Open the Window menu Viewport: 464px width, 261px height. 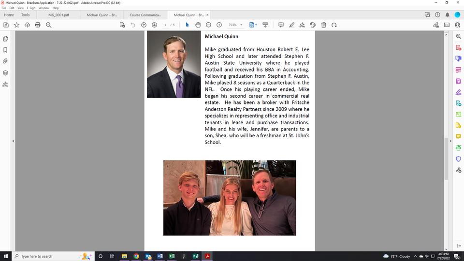44,8
